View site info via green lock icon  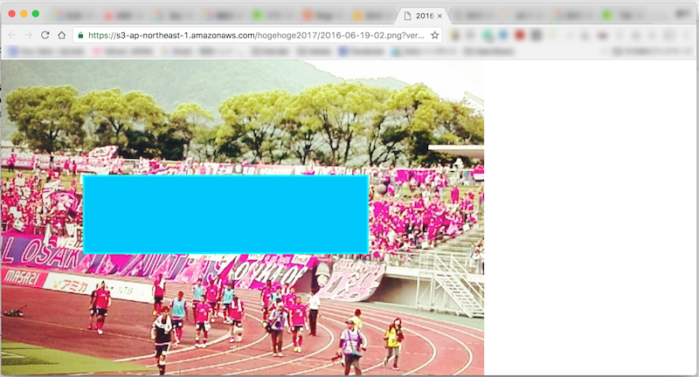[80, 35]
